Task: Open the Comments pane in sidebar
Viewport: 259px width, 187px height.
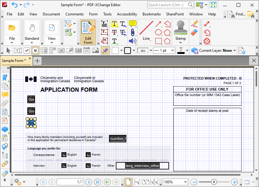Action: click(x=5, y=95)
